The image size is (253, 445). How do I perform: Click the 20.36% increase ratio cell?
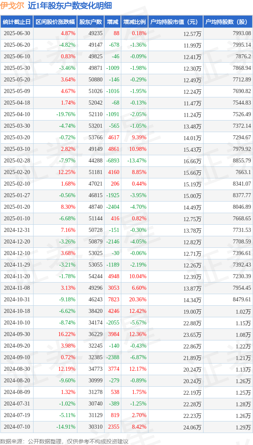[x=137, y=299]
